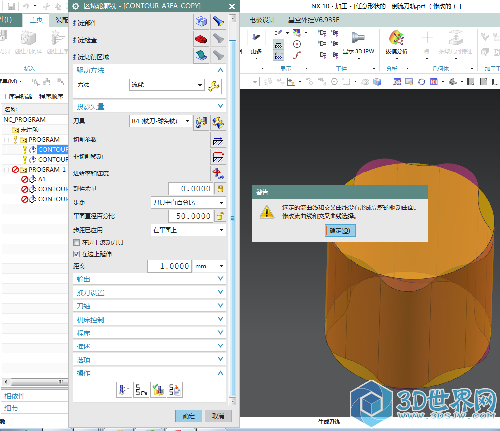The image size is (500, 431).
Task: Collapse the PROGRAM_1 tree node
Action: [x=6, y=170]
